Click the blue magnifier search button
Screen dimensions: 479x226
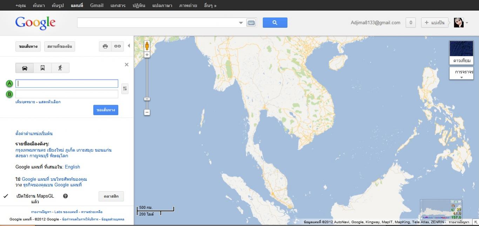[x=275, y=23]
